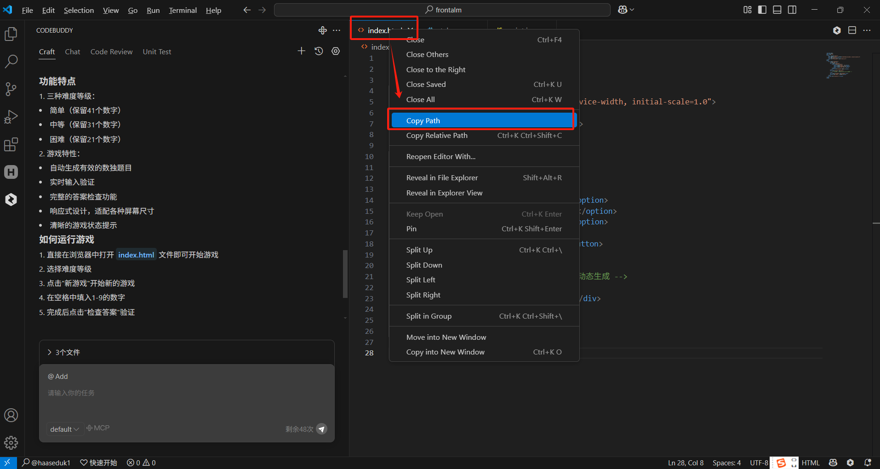This screenshot has height=469, width=880.
Task: Toggle the secondary side bar
Action: (x=792, y=10)
